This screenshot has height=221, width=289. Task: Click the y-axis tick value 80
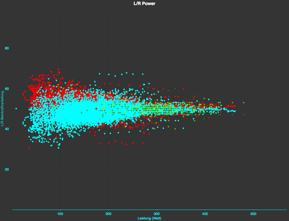pyautogui.click(x=7, y=48)
